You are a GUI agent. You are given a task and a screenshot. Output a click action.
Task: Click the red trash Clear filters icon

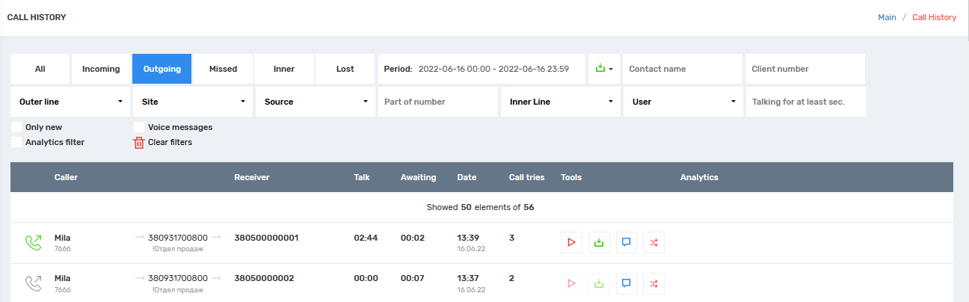139,143
